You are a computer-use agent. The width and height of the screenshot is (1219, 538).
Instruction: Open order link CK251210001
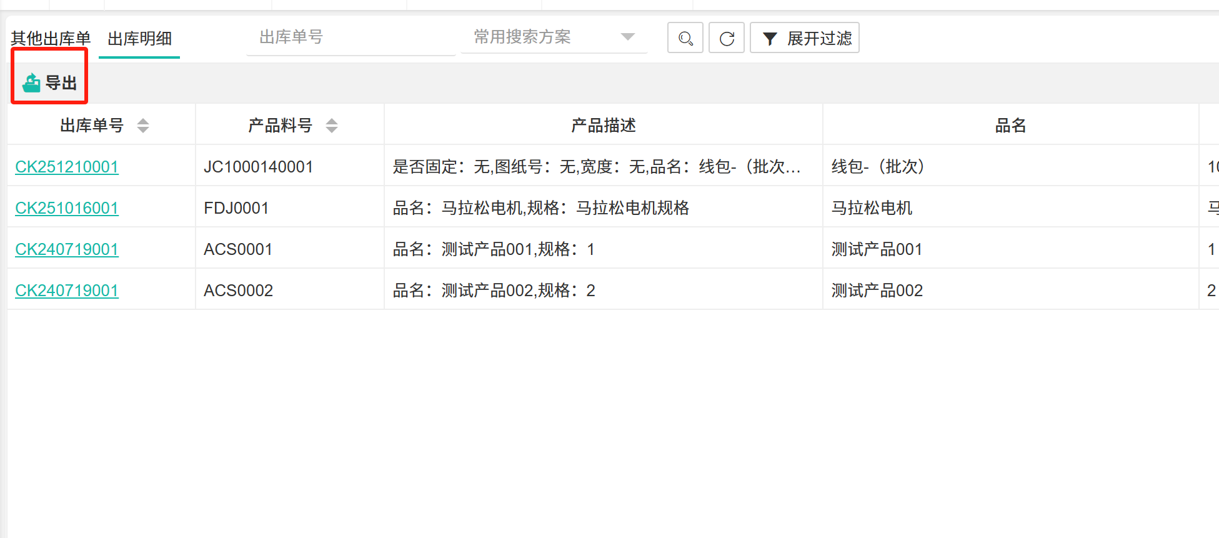[67, 167]
